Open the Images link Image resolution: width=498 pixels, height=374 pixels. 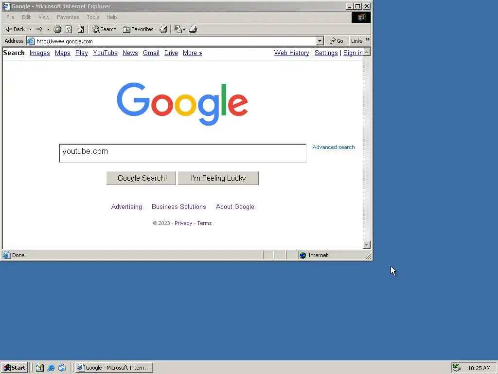(40, 53)
